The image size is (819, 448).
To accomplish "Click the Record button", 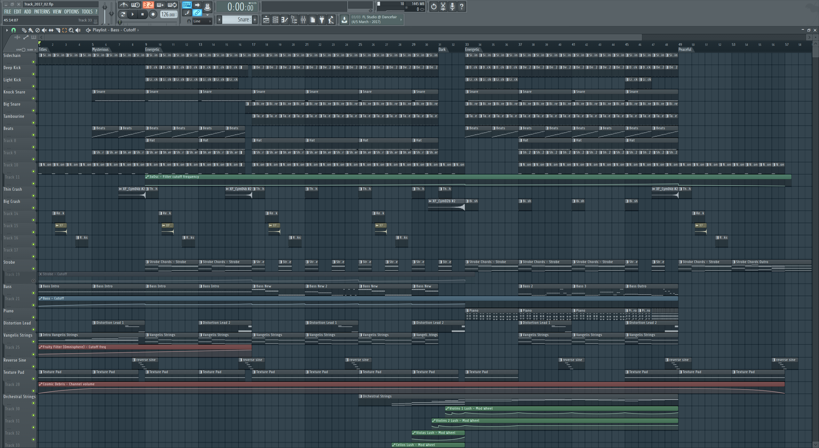I will [x=153, y=14].
